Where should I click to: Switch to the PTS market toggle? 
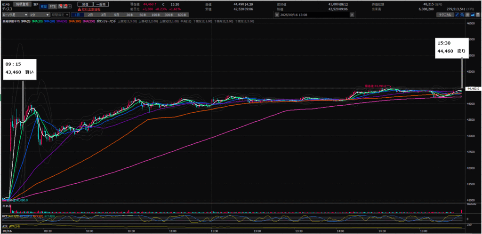point(53,7)
